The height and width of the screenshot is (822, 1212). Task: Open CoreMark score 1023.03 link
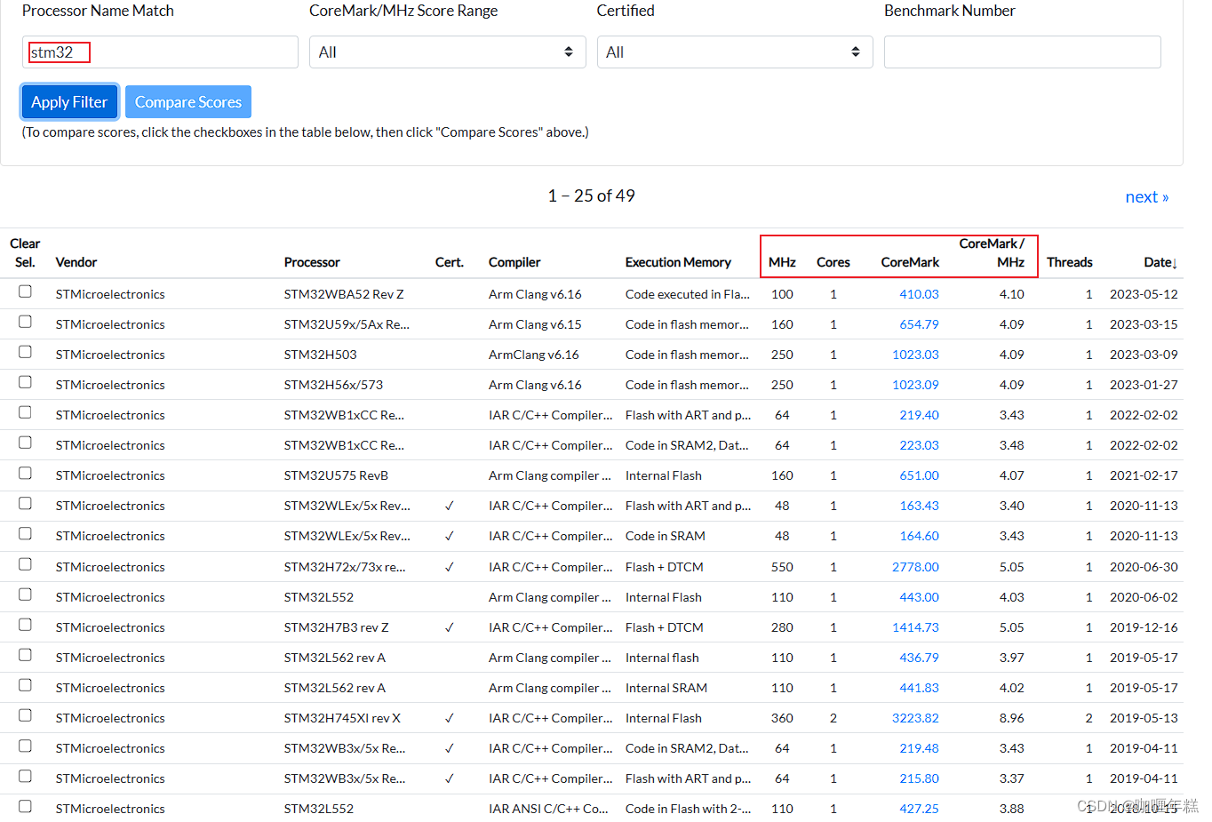pos(915,355)
